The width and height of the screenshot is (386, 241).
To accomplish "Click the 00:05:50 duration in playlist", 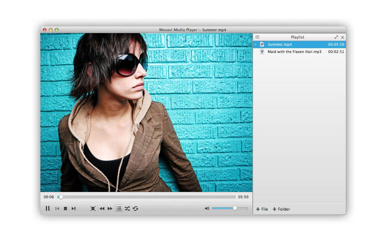I will (336, 44).
